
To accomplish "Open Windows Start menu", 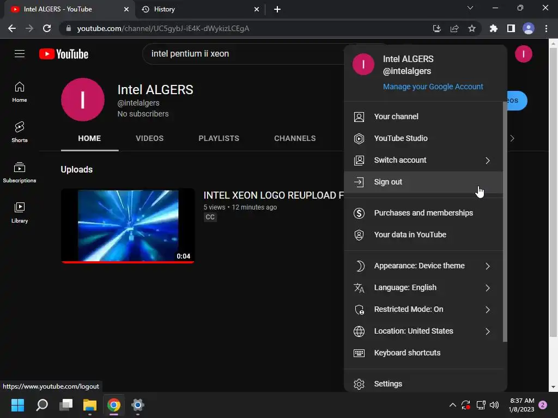I will tap(17, 404).
